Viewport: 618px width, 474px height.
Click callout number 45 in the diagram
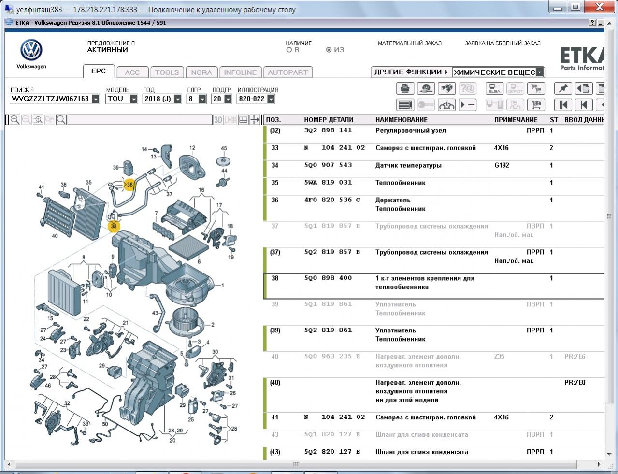pyautogui.click(x=224, y=149)
